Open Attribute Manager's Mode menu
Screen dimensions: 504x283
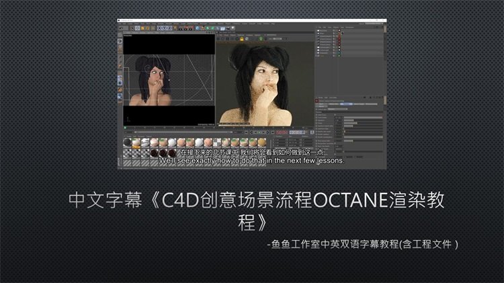pos(321,97)
